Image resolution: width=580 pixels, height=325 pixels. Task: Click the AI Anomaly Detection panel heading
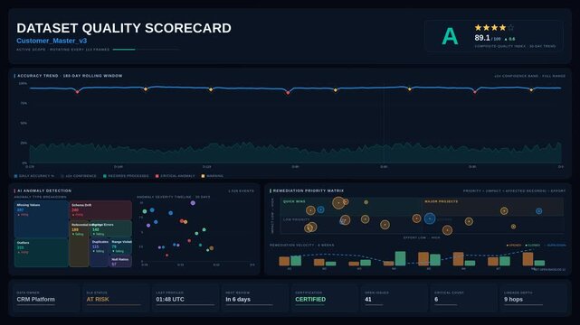point(44,190)
